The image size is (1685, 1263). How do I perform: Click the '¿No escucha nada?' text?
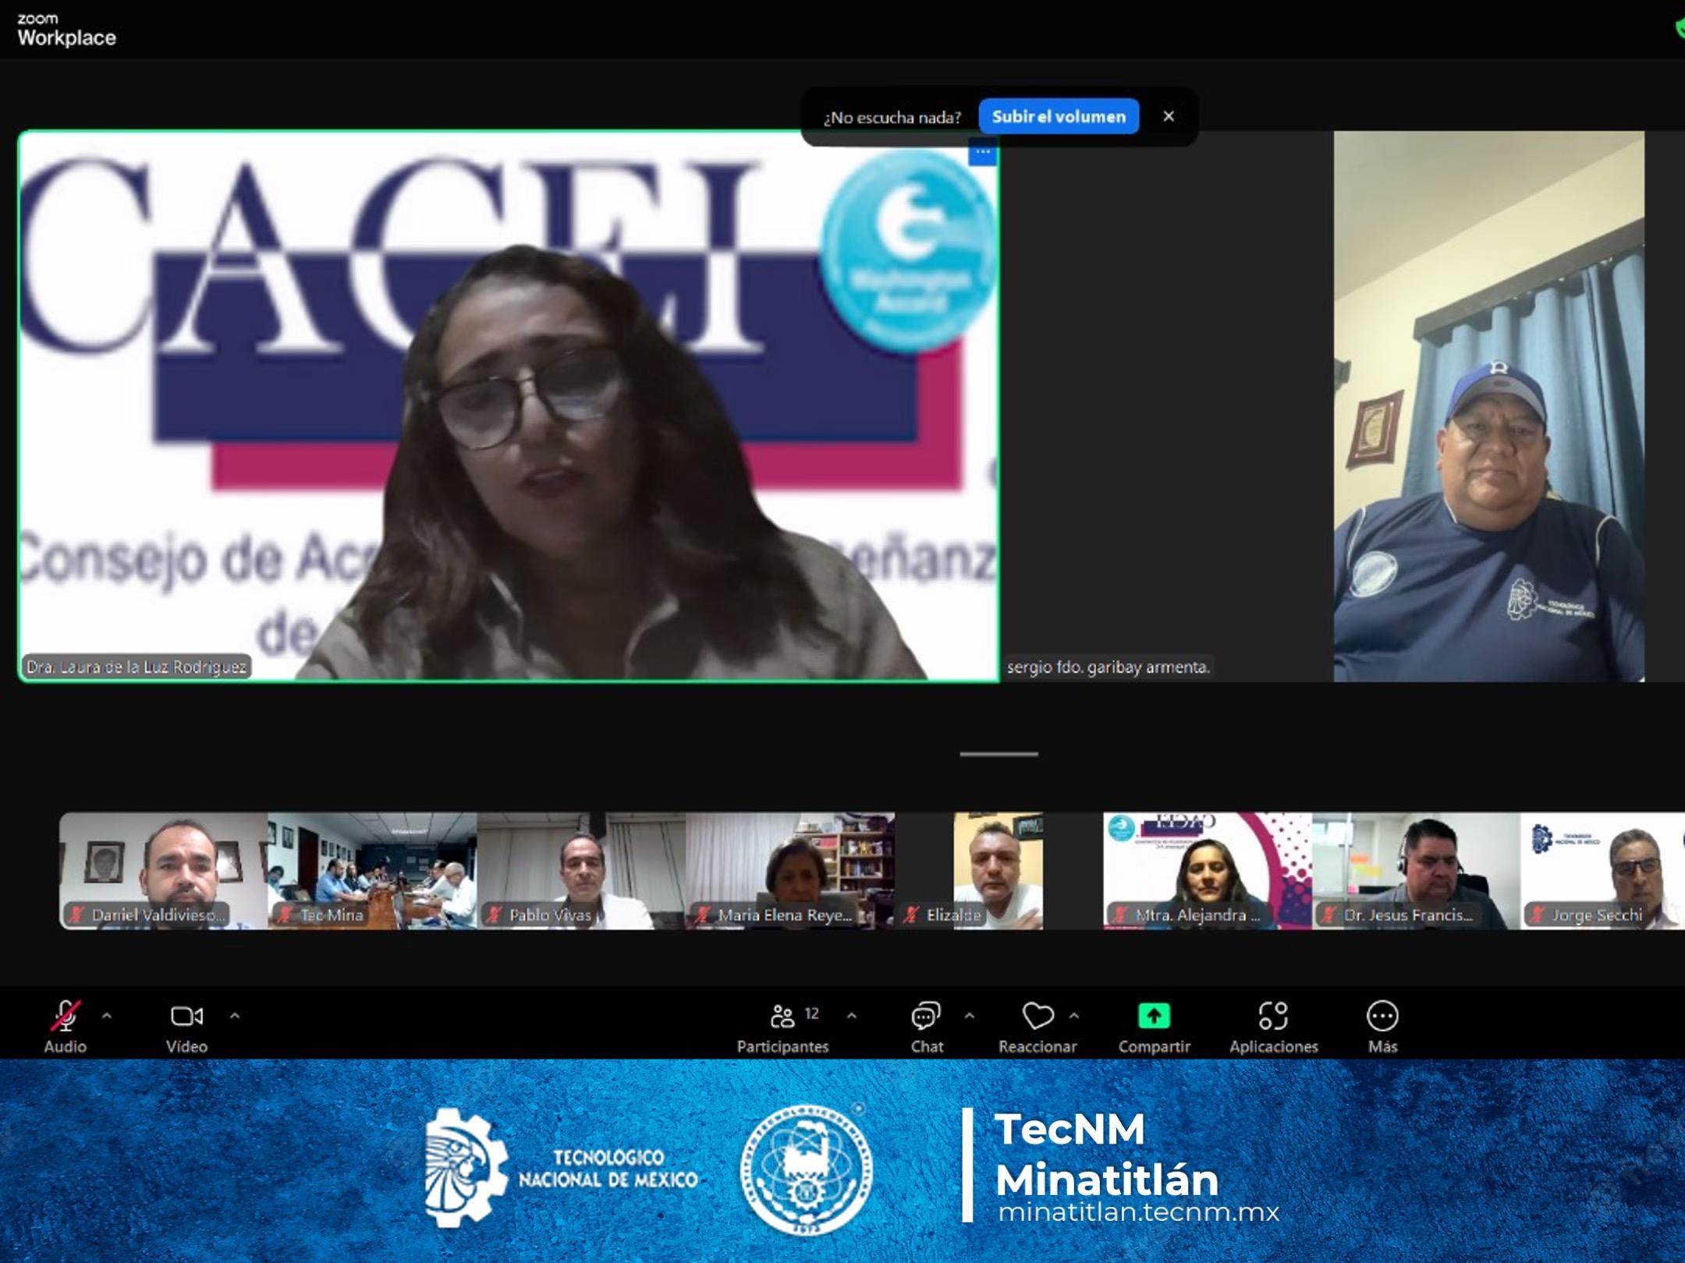coord(892,118)
